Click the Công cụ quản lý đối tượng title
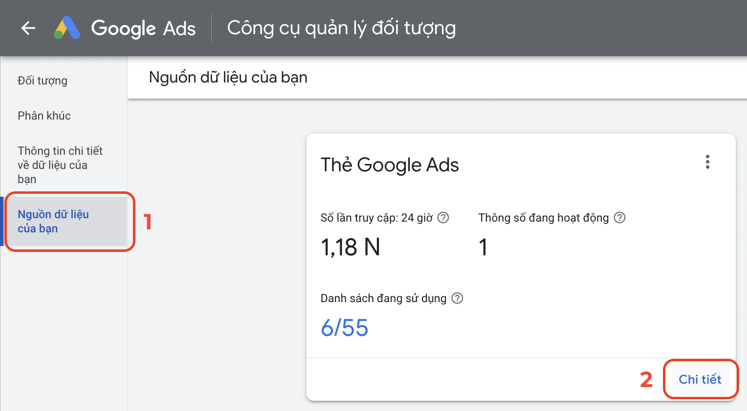Viewport: 747px width, 411px height. point(341,28)
